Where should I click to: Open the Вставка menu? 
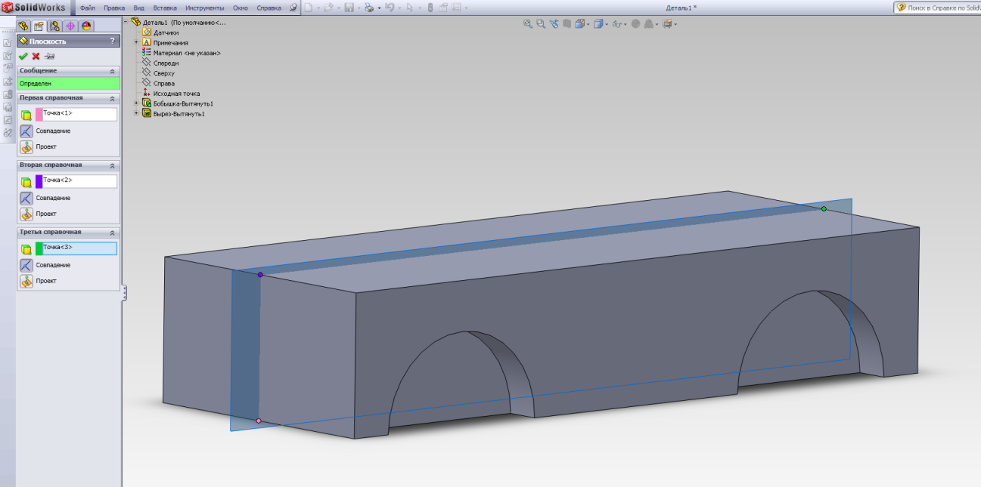point(164,8)
